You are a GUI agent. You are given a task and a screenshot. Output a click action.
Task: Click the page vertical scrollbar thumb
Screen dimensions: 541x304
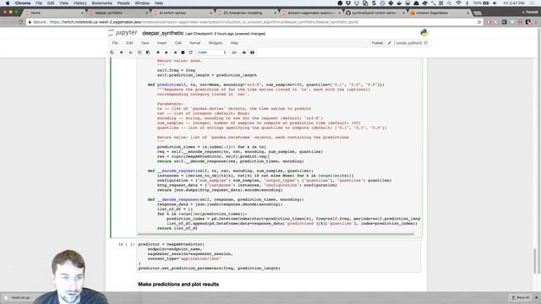pos(535,261)
